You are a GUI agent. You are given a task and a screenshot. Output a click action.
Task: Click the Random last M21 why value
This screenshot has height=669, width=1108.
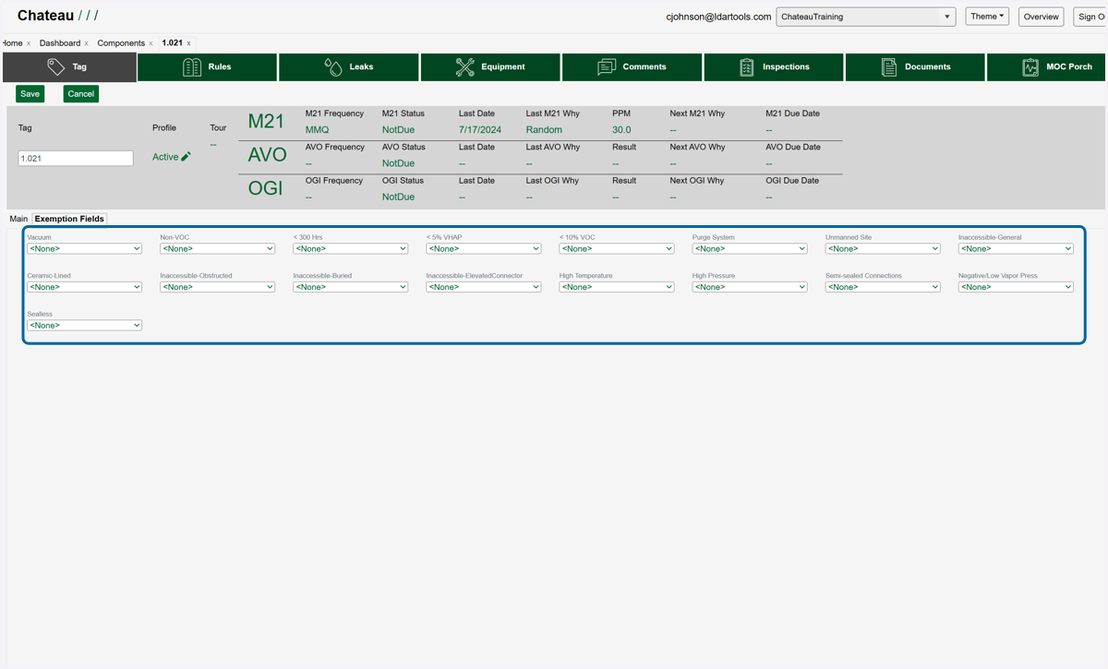coord(544,130)
